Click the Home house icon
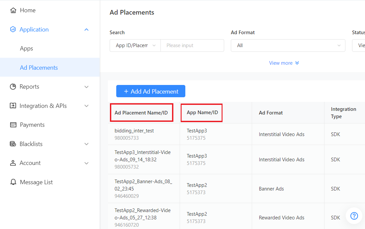This screenshot has height=229, width=365. pos(13,10)
